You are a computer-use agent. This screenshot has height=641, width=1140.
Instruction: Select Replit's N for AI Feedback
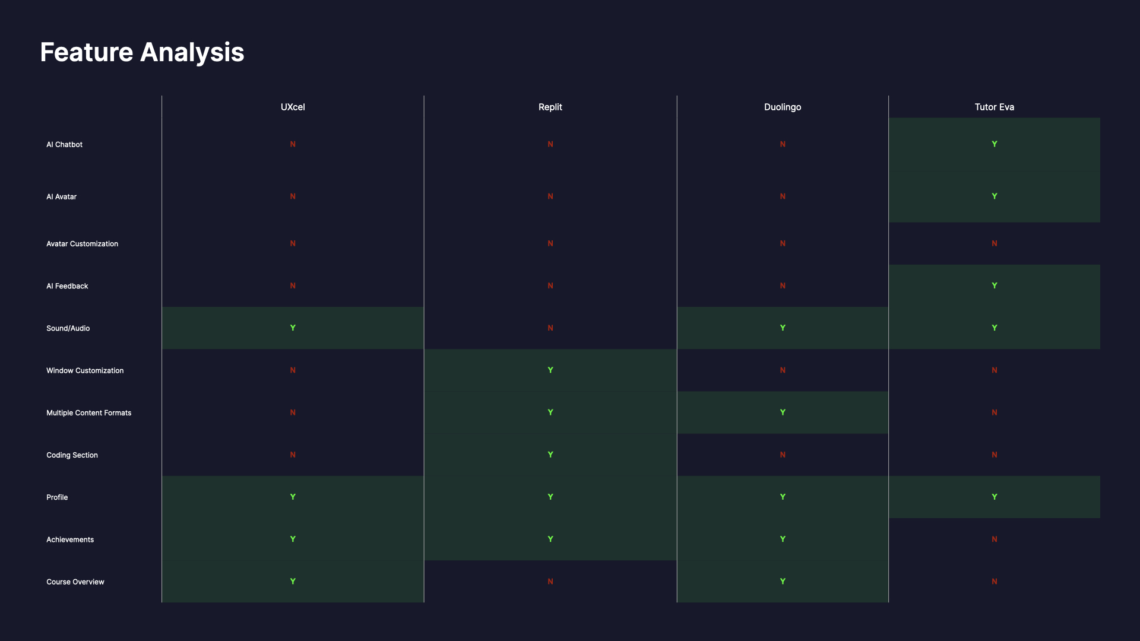click(550, 285)
